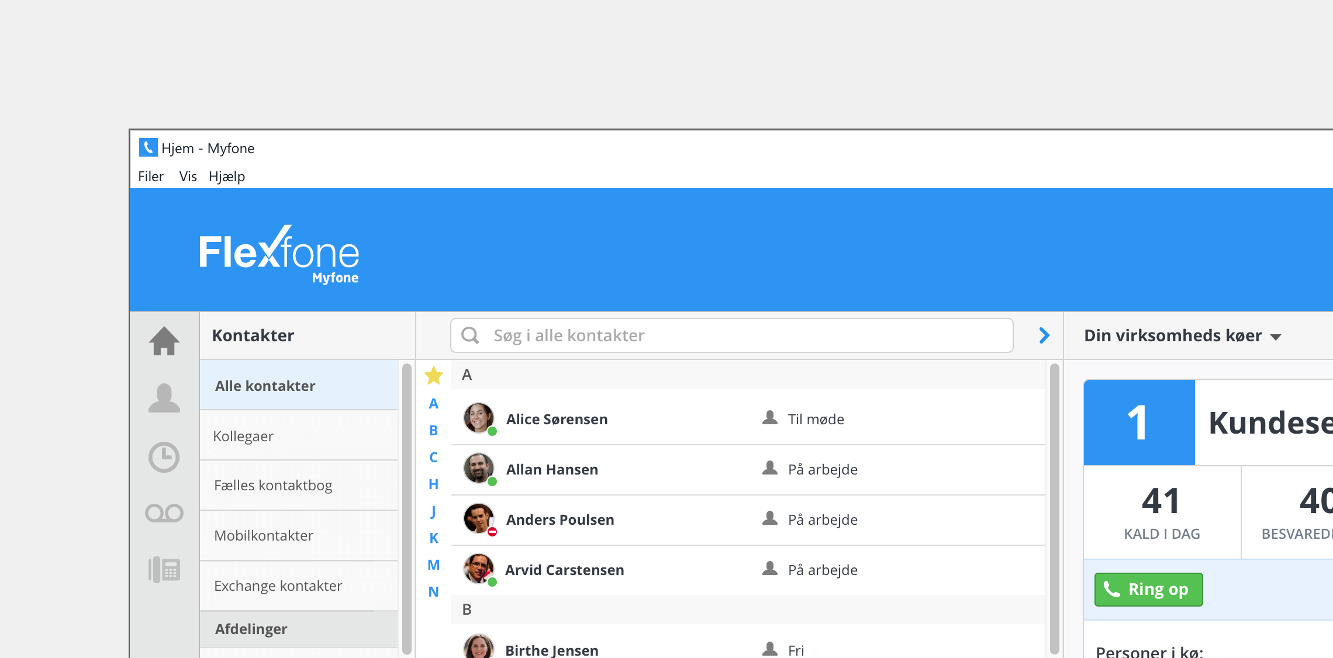Click Birthe Jensen's avatar
1333x658 pixels.
pos(479,646)
